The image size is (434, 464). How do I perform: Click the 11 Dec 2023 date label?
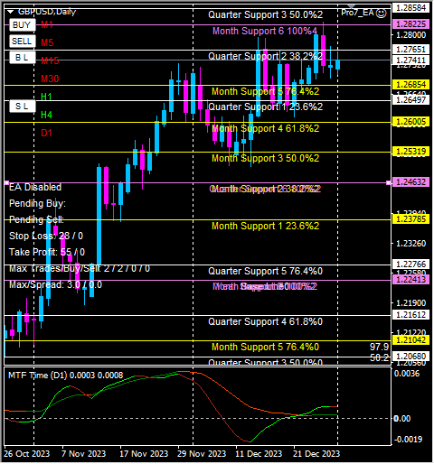click(x=259, y=454)
